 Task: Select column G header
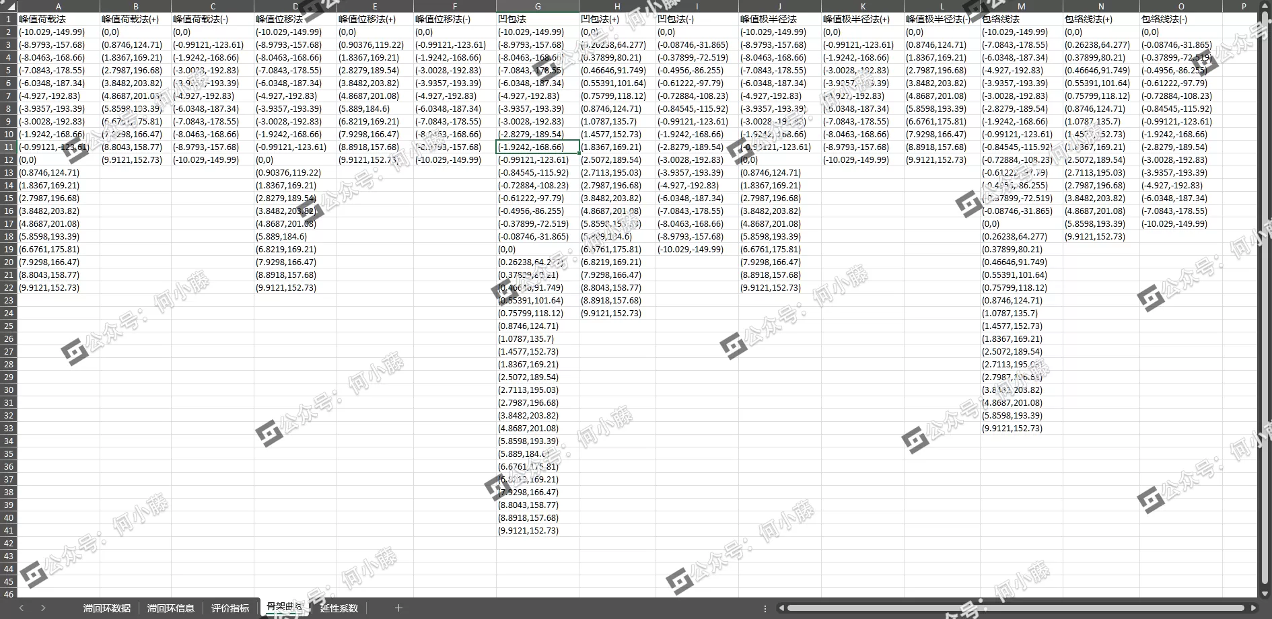(537, 7)
